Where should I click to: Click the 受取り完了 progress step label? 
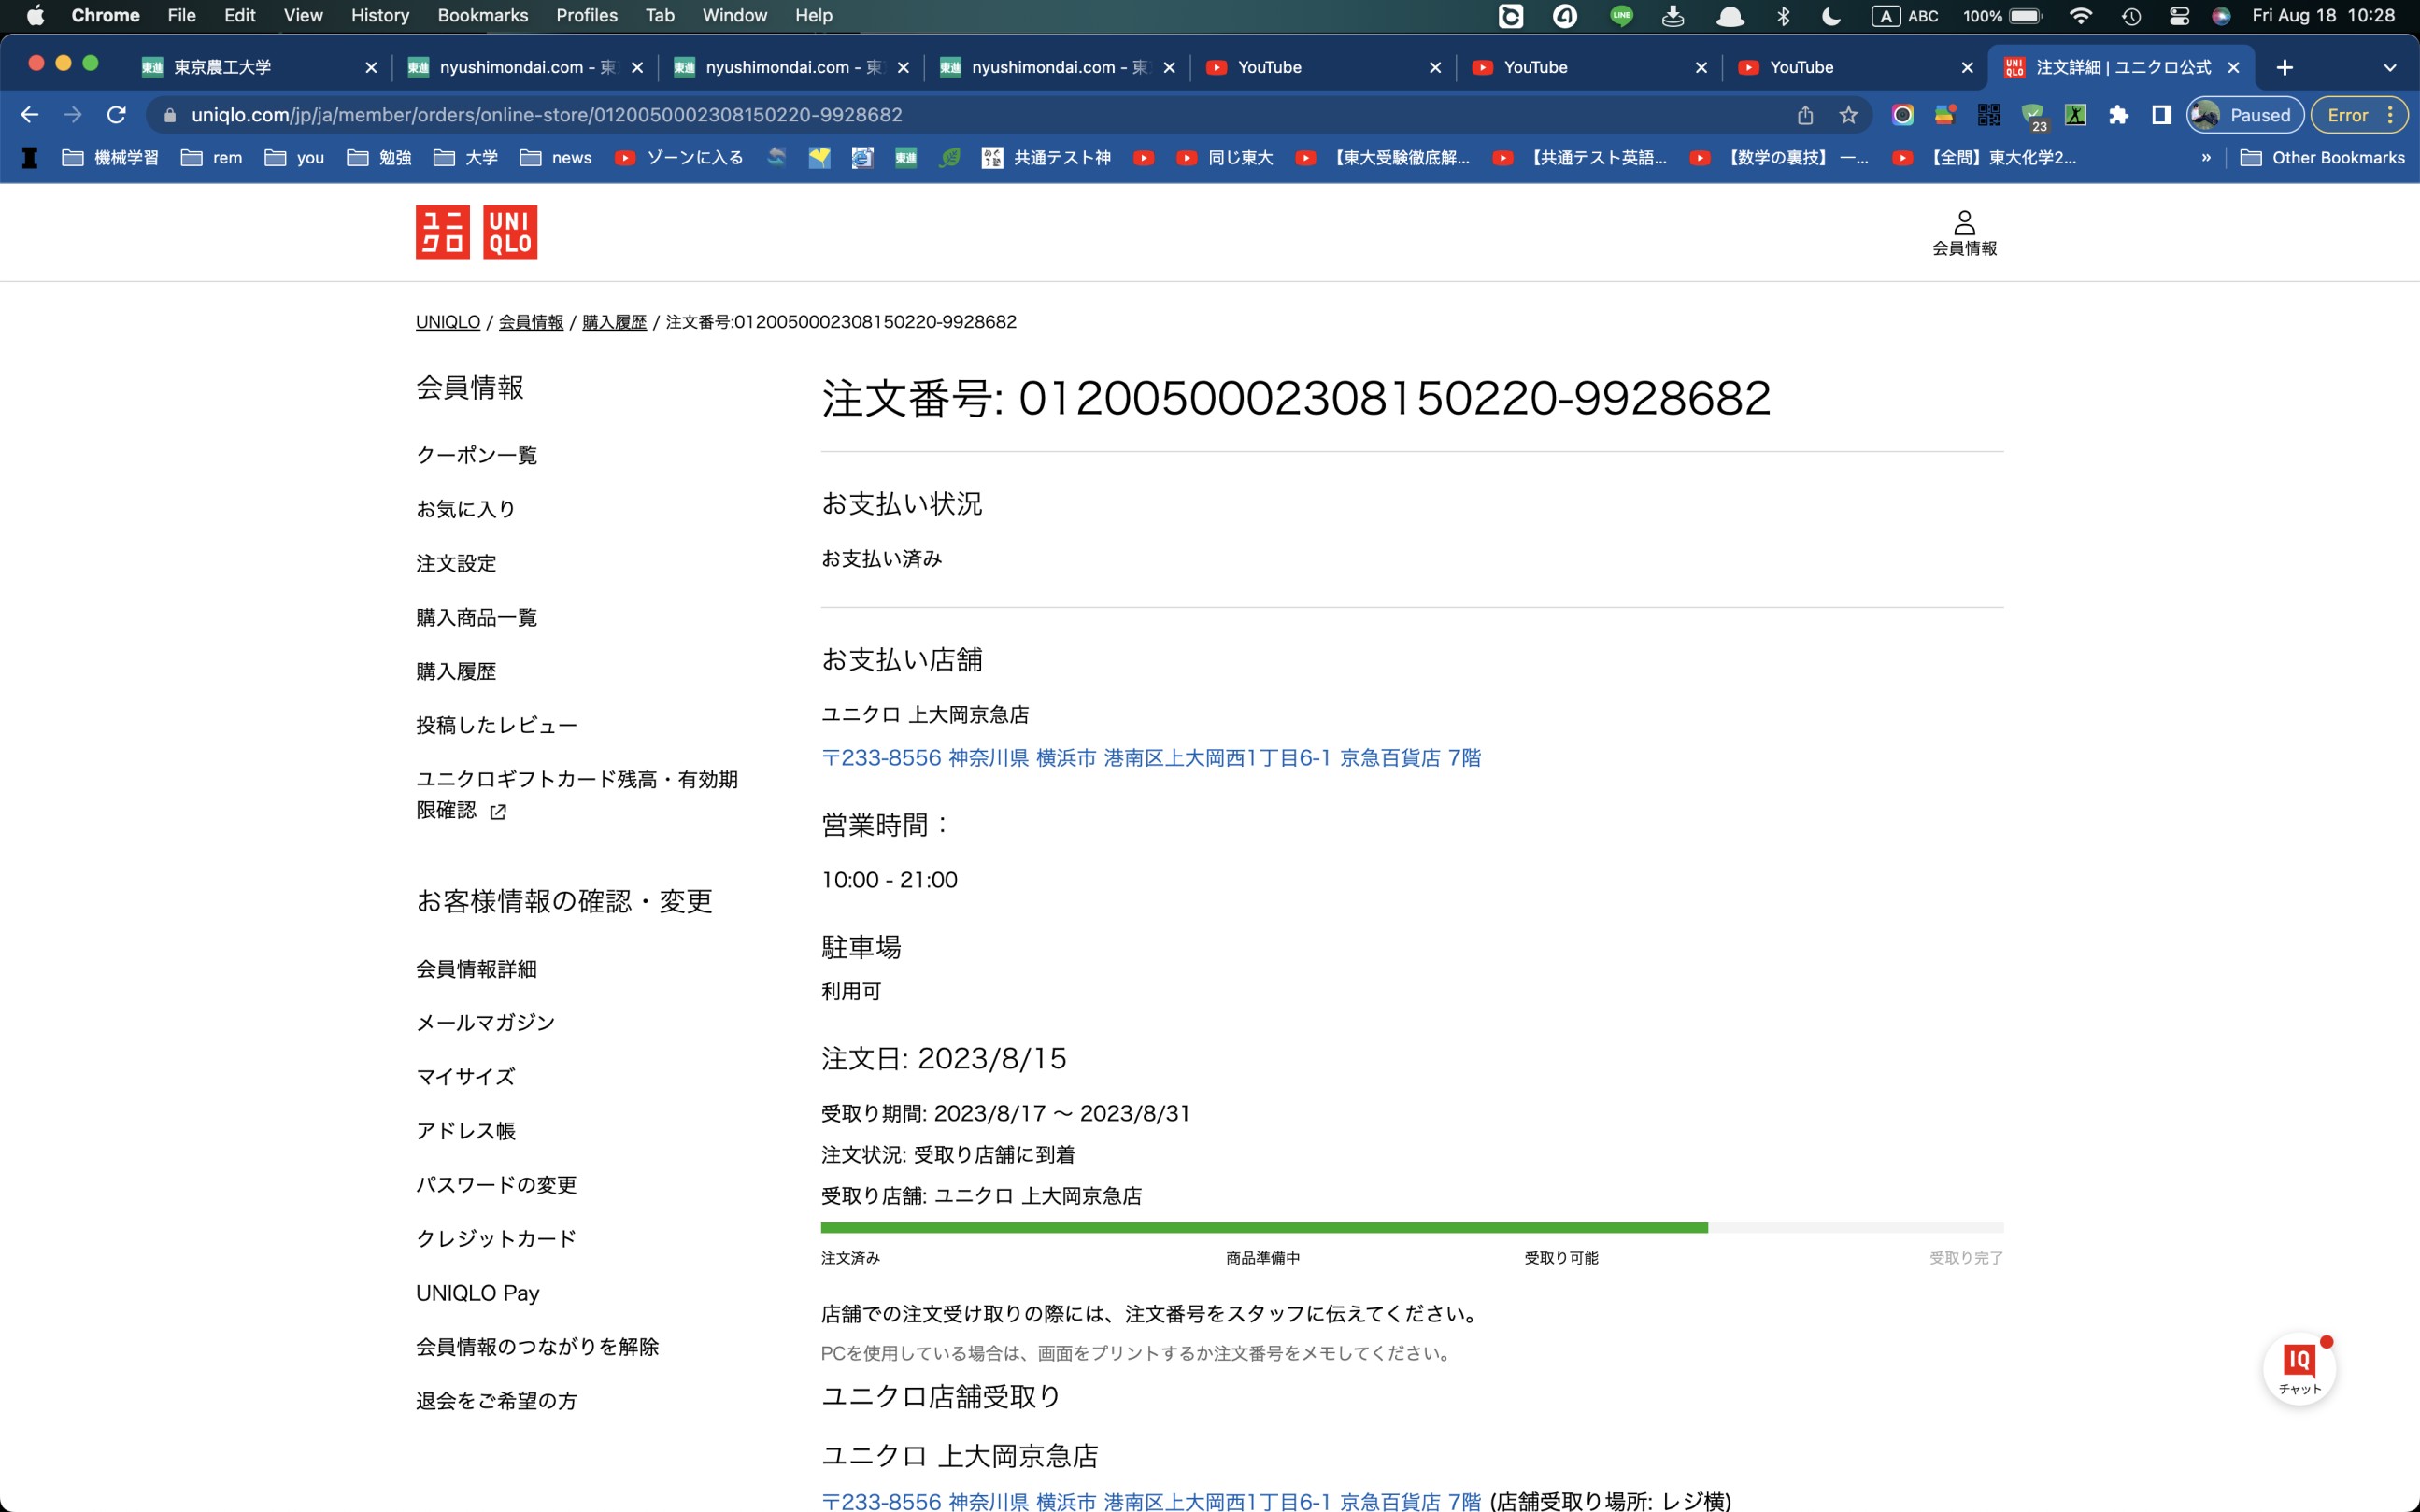point(1966,1258)
